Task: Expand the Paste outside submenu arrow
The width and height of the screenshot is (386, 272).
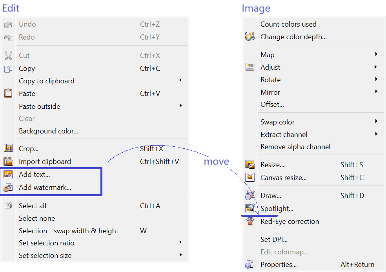Action: [180, 106]
